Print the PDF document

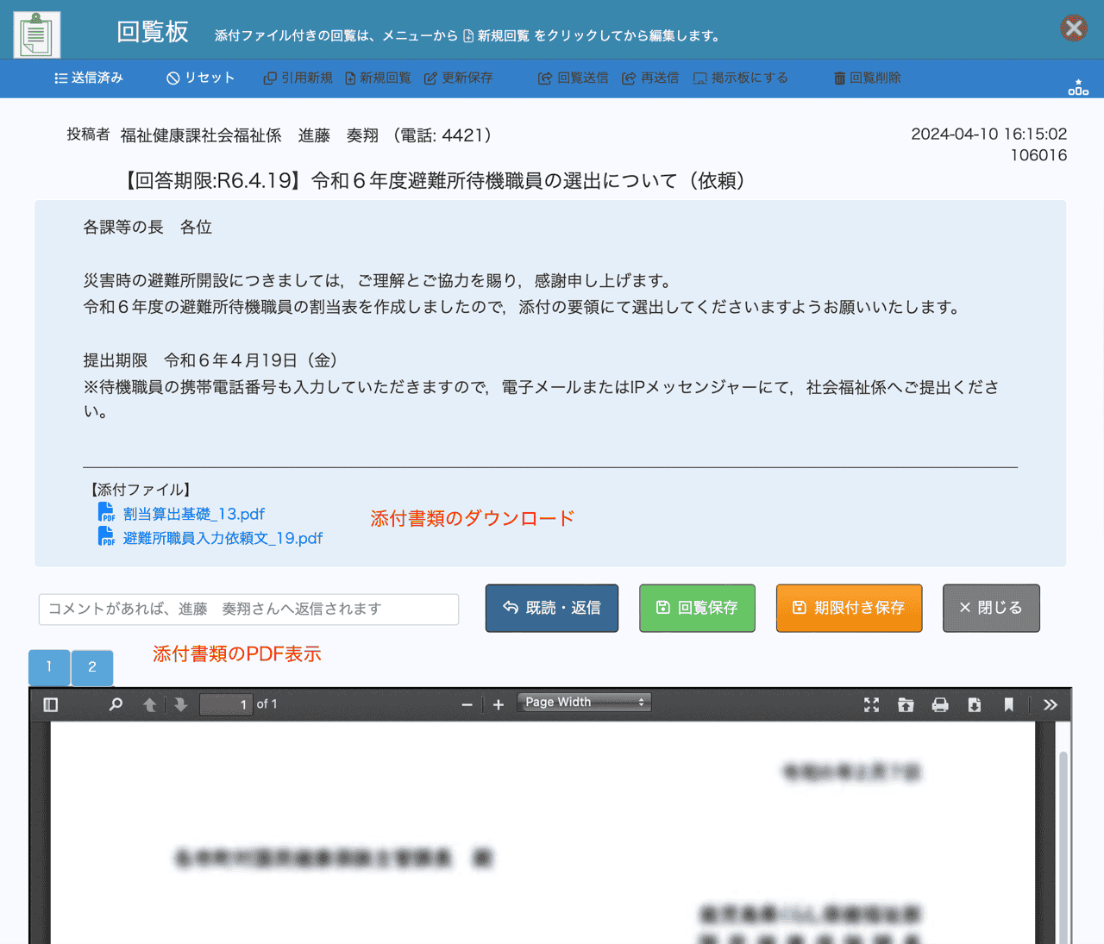(x=940, y=705)
